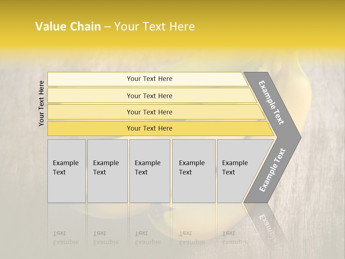Screen dimensions: 345x259
Task: Click the reflected text below the first box
Action: click(66, 238)
